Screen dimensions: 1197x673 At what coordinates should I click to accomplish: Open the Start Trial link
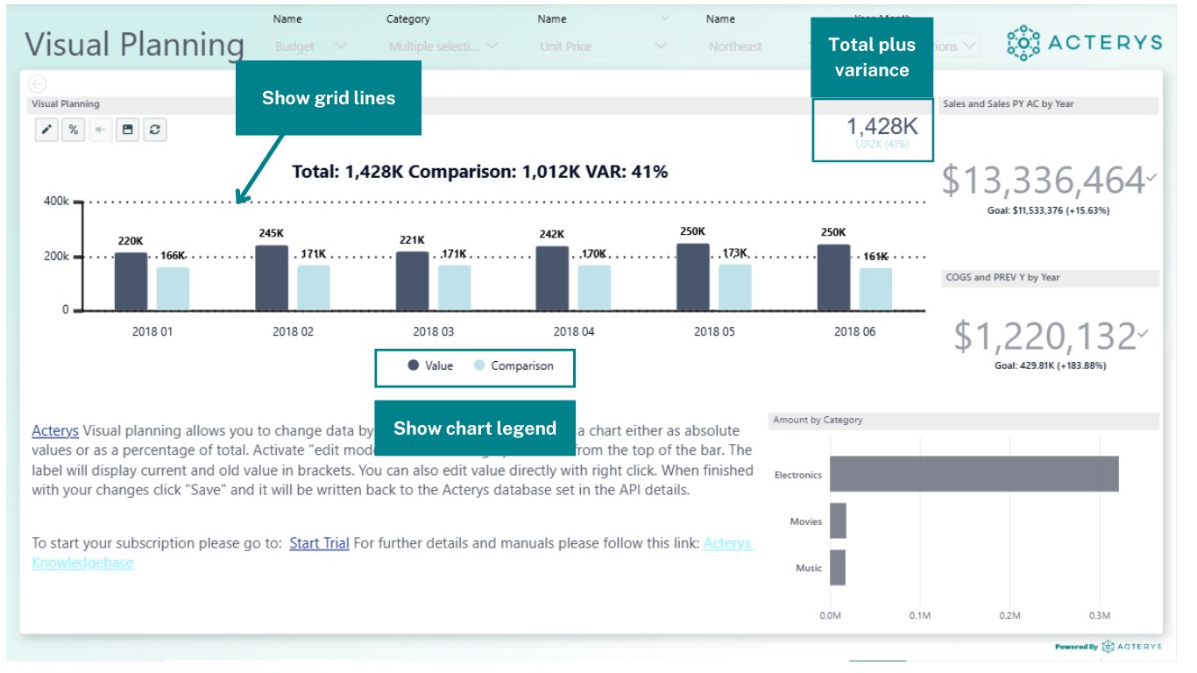pos(319,543)
